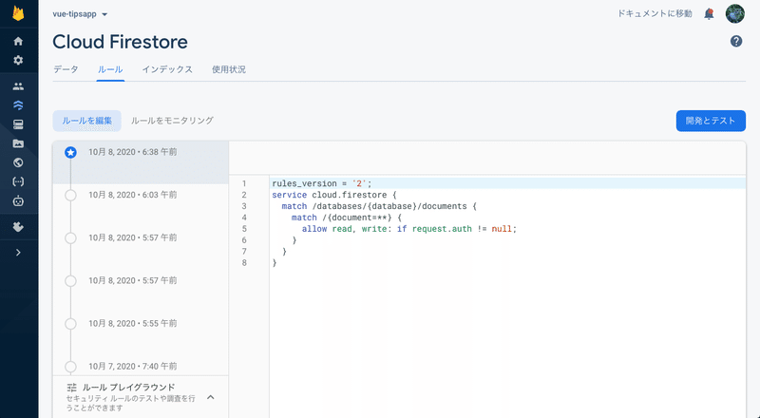The image size is (760, 418).
Task: Click the help question mark icon
Action: (736, 41)
